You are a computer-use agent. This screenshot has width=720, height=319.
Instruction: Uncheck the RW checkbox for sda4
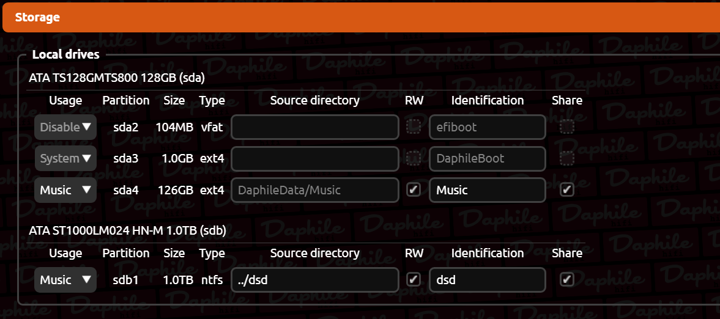pos(414,189)
